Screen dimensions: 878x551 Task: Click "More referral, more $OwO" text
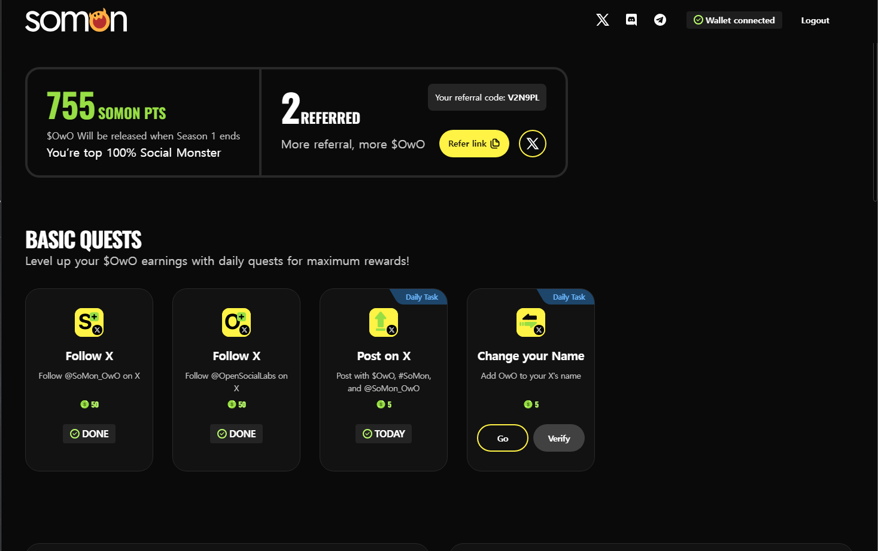tap(353, 144)
